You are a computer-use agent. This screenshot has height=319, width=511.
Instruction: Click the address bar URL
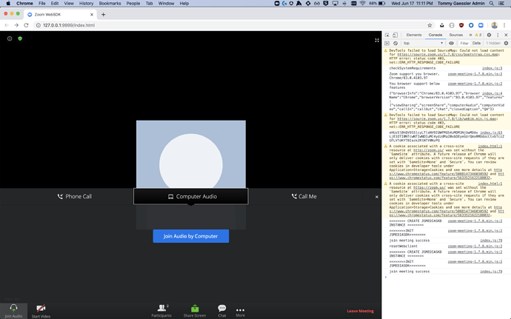coord(69,25)
